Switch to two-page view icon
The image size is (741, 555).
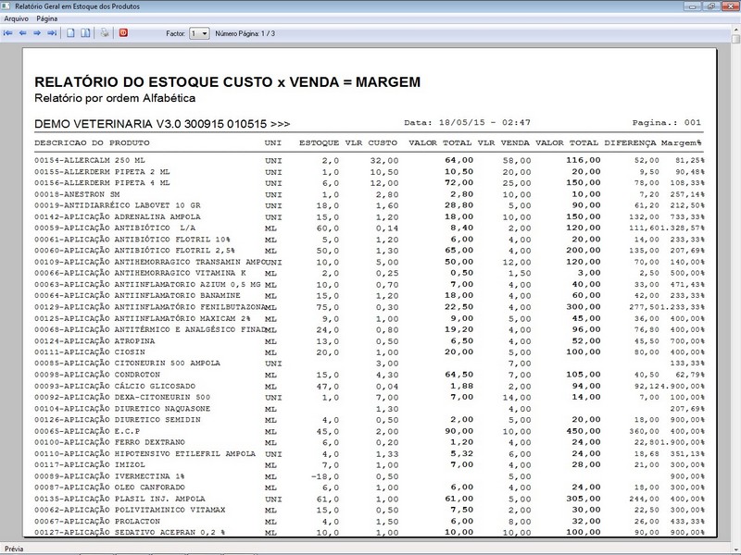click(x=85, y=33)
